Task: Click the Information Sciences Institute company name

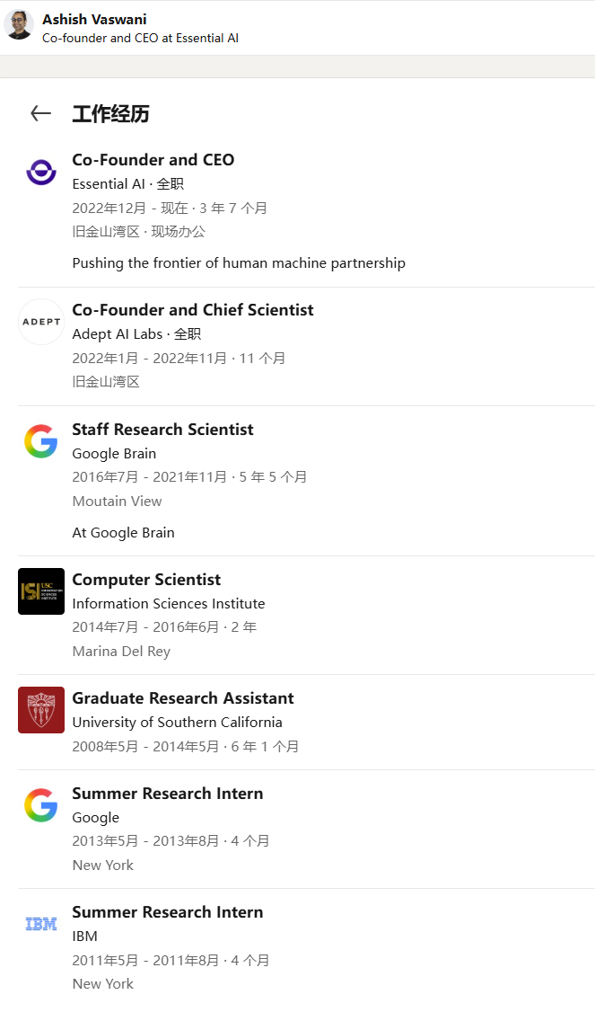Action: [x=168, y=603]
